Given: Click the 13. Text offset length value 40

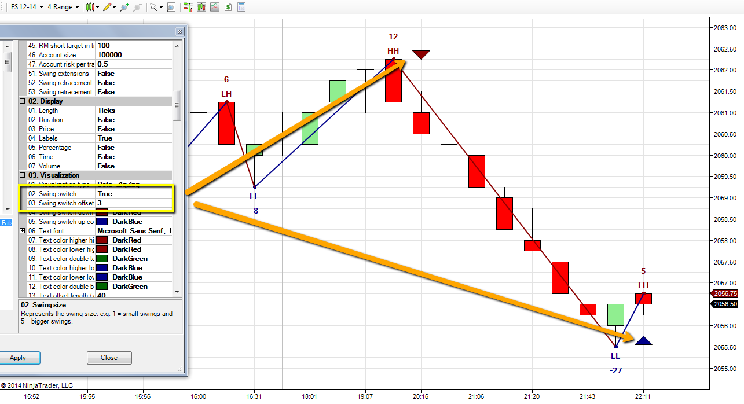Looking at the screenshot, I should click(134, 295).
